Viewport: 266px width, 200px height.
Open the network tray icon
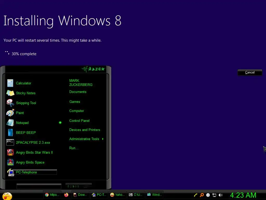[x=214, y=195]
